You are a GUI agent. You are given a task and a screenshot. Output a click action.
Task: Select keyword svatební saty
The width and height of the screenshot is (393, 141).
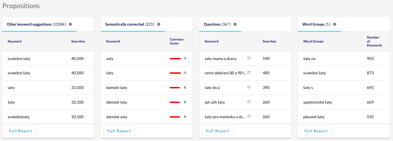coord(19,59)
